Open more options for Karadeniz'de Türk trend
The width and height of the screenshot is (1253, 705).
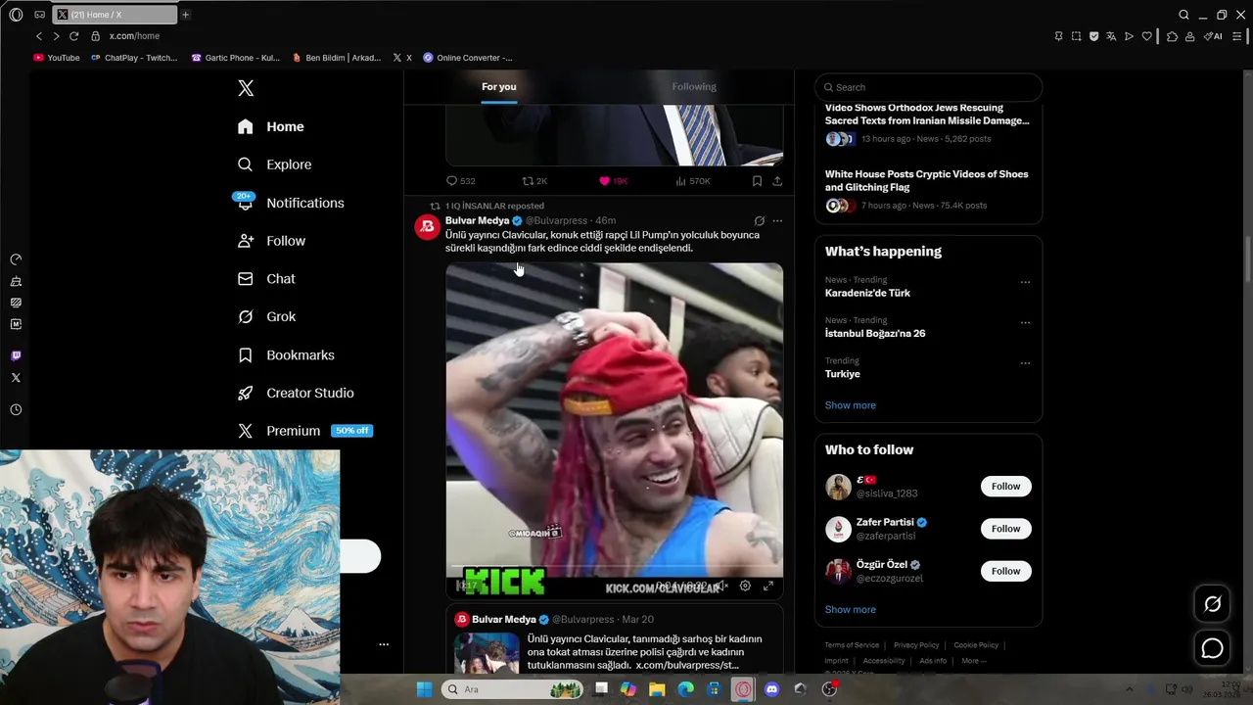[1025, 282]
